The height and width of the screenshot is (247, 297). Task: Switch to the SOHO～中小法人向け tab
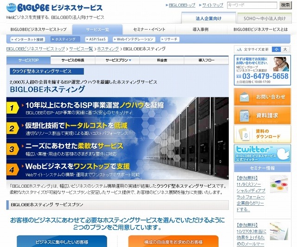(x=265, y=19)
